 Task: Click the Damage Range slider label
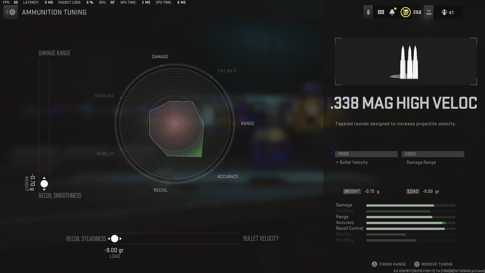55,53
